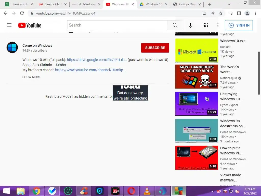Open Windows 98 doesn't run video thumbnail
The image size is (261, 196).
pyautogui.click(x=197, y=131)
